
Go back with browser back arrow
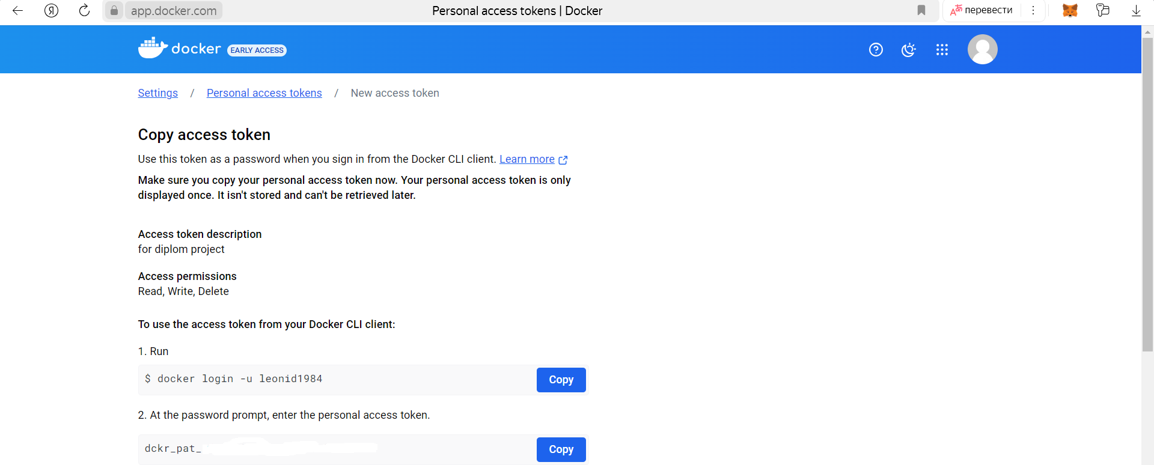[17, 10]
